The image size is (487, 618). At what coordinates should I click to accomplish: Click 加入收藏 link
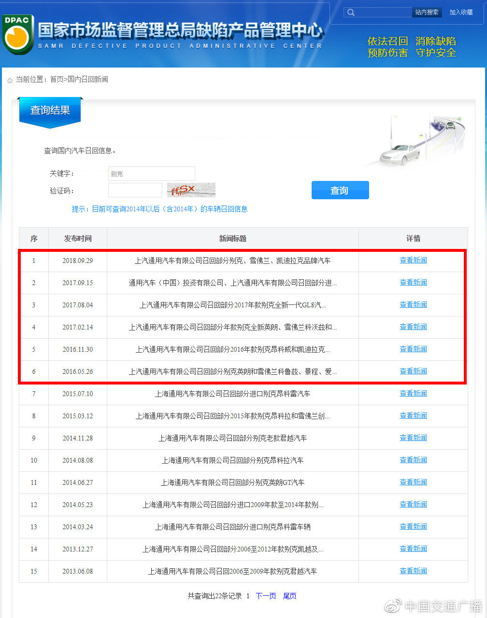pos(461,12)
